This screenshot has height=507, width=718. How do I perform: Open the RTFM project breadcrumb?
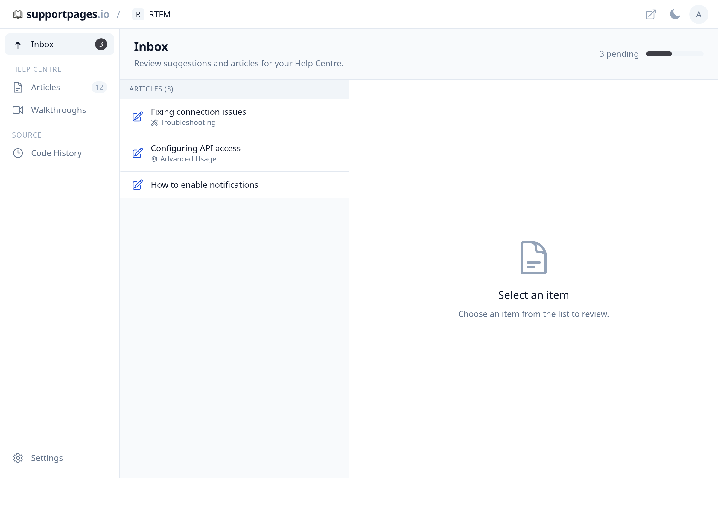tap(159, 14)
